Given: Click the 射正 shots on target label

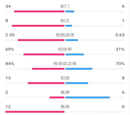Looking at the screenshot, I should click(65, 21).
